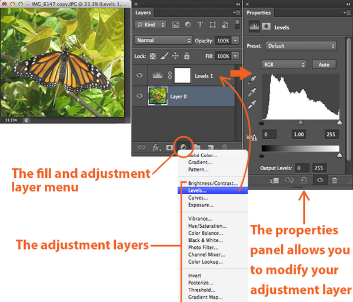Select the Layer 0 butterfly thumbnail
353x302 pixels.
coord(158,96)
